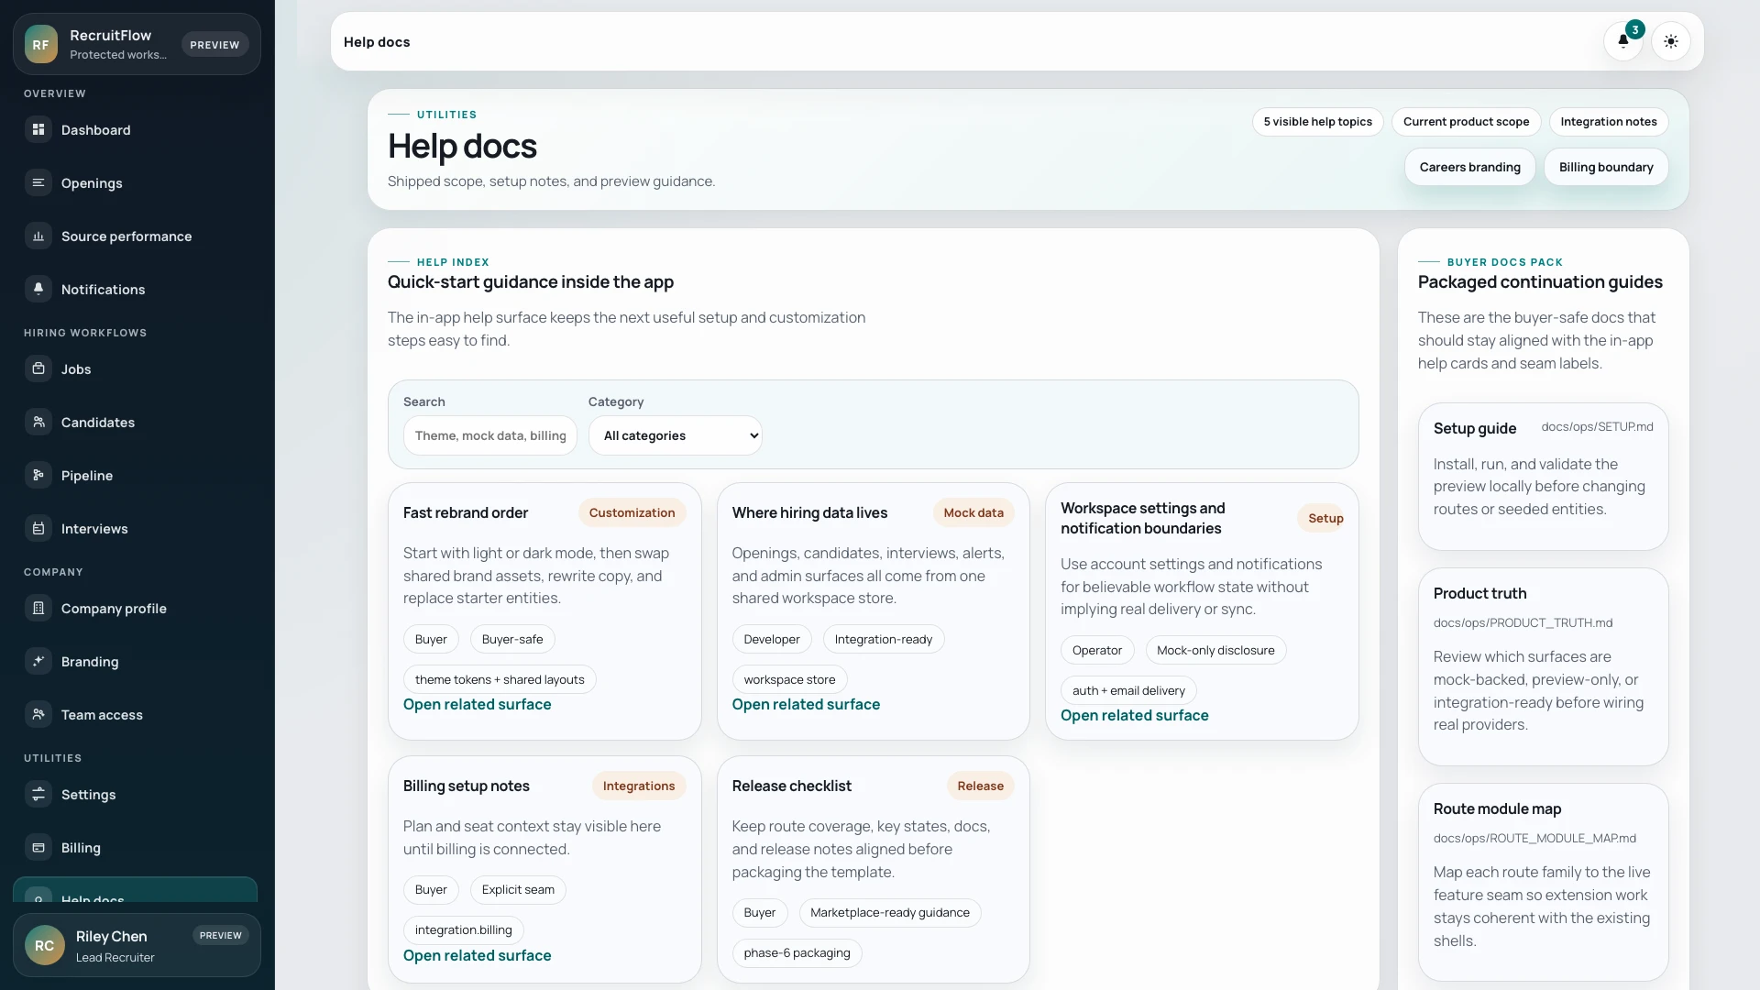
Task: Open related surface for Fast rebrand order
Action: point(477,705)
